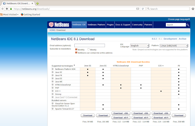Expand Java FX row info icon
Screen dimensions: 195x126
point(53,75)
